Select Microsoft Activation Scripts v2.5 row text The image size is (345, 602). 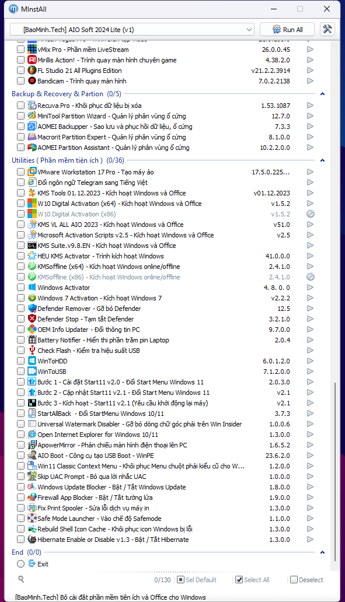[x=126, y=235]
